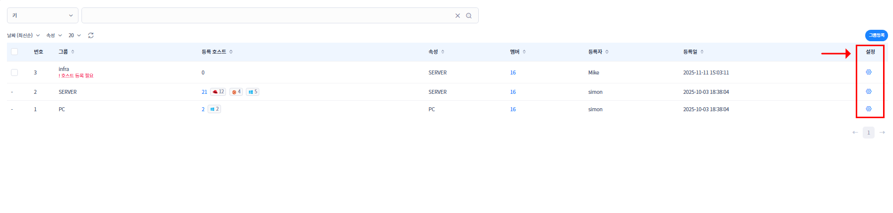This screenshot has height=213, width=893.
Task: Open settings gear for the SERVER group
Action: pos(868,92)
